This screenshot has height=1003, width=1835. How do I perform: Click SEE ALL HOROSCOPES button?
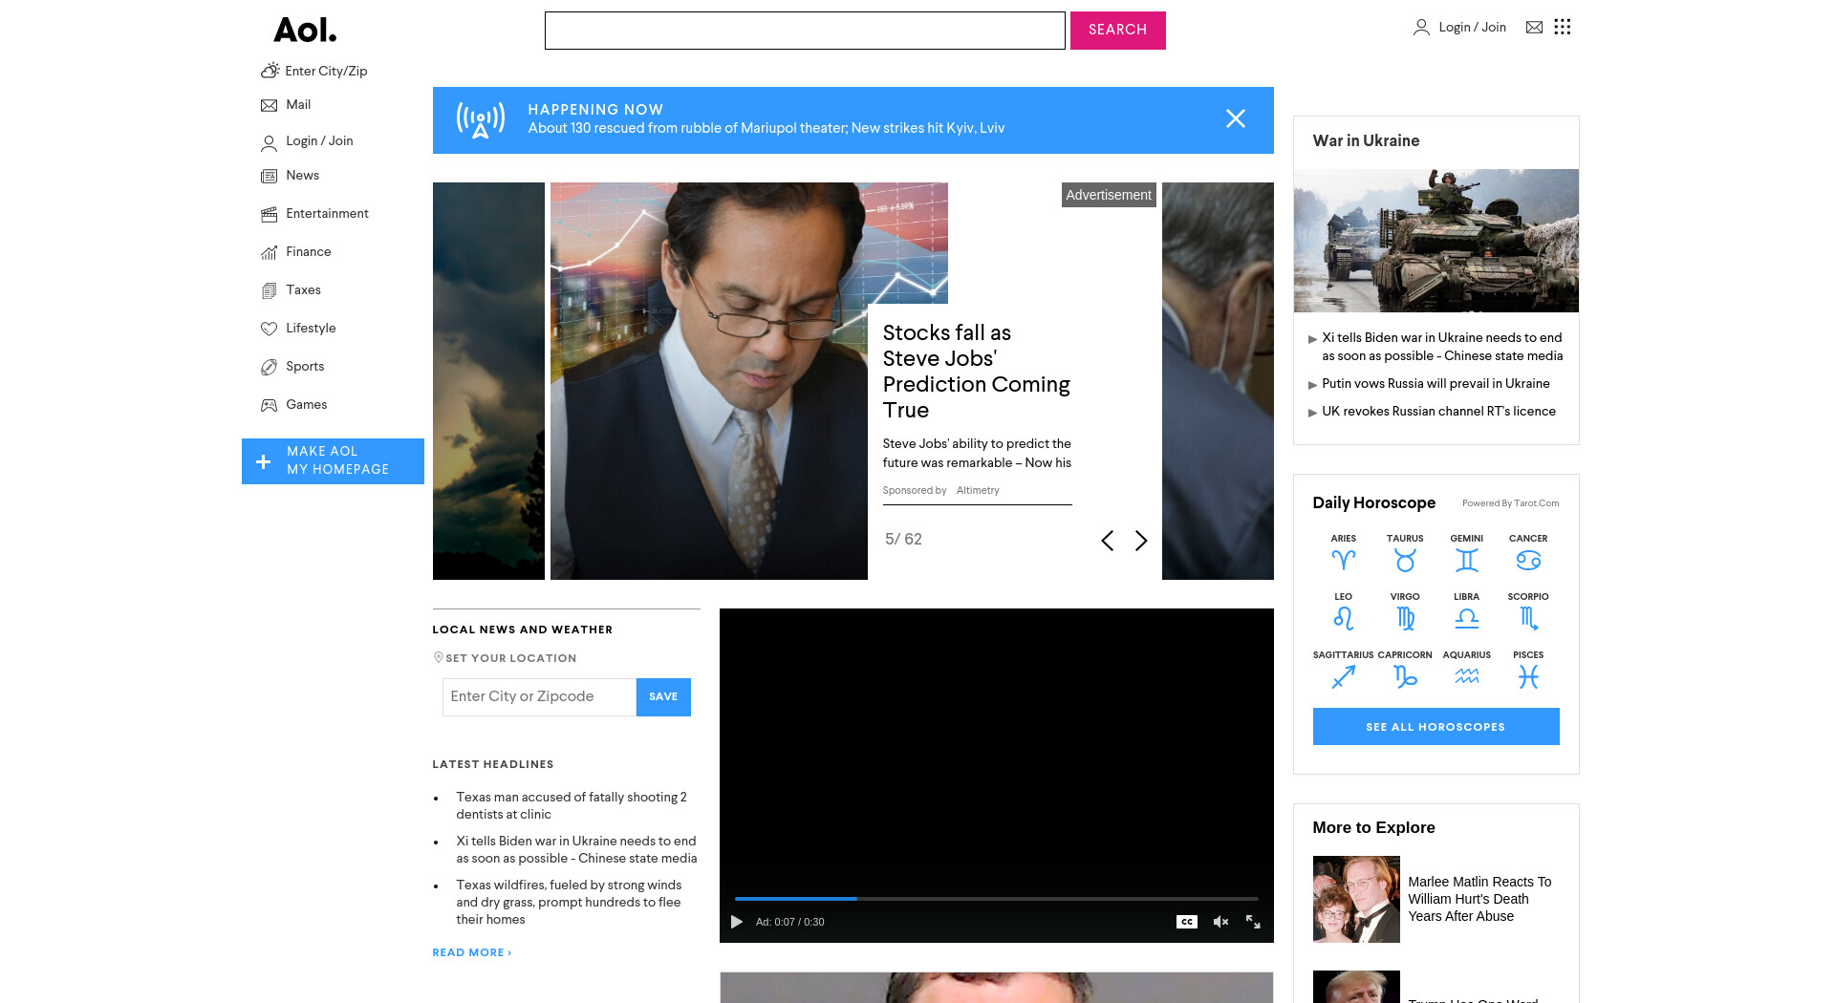tap(1436, 727)
